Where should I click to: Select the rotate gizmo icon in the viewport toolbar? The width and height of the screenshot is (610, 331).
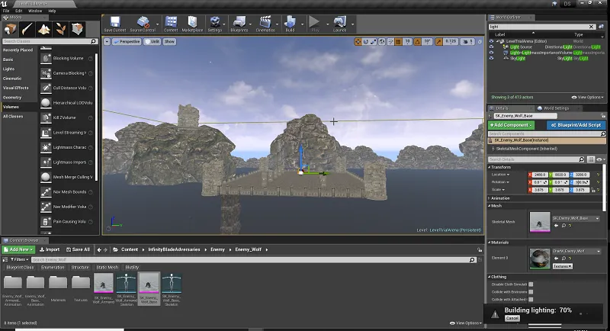365,42
